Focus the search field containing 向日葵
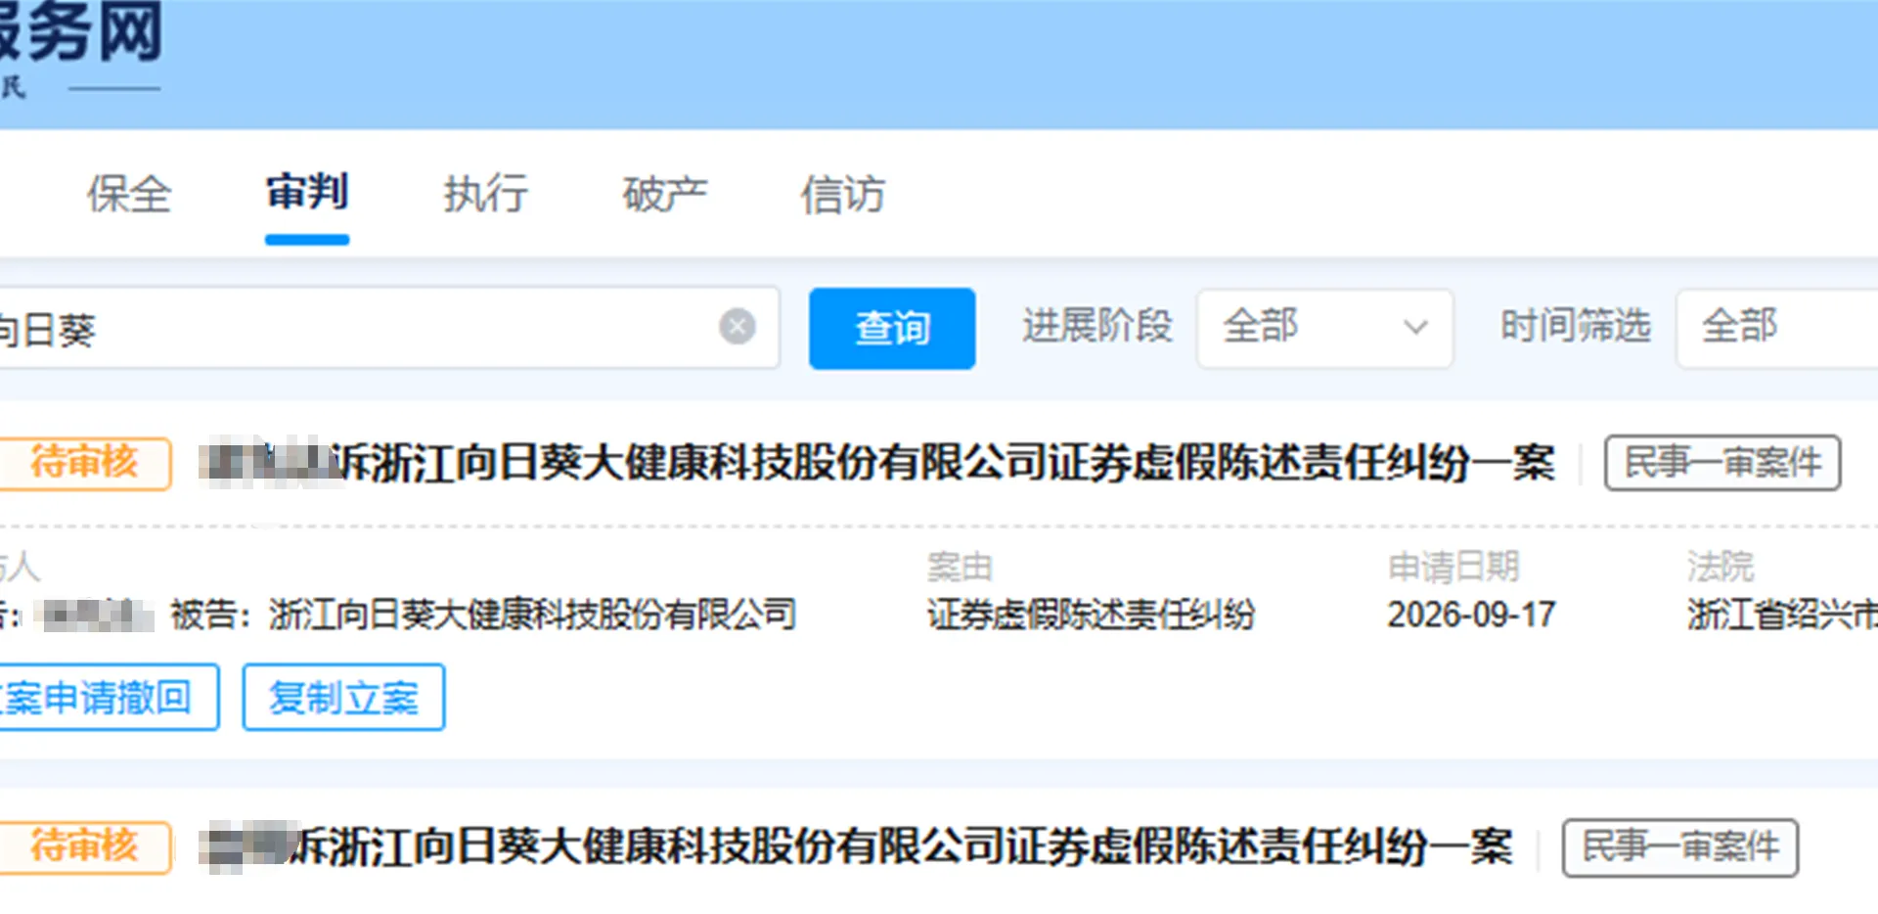Viewport: 1878px width, 914px height. pos(389,328)
